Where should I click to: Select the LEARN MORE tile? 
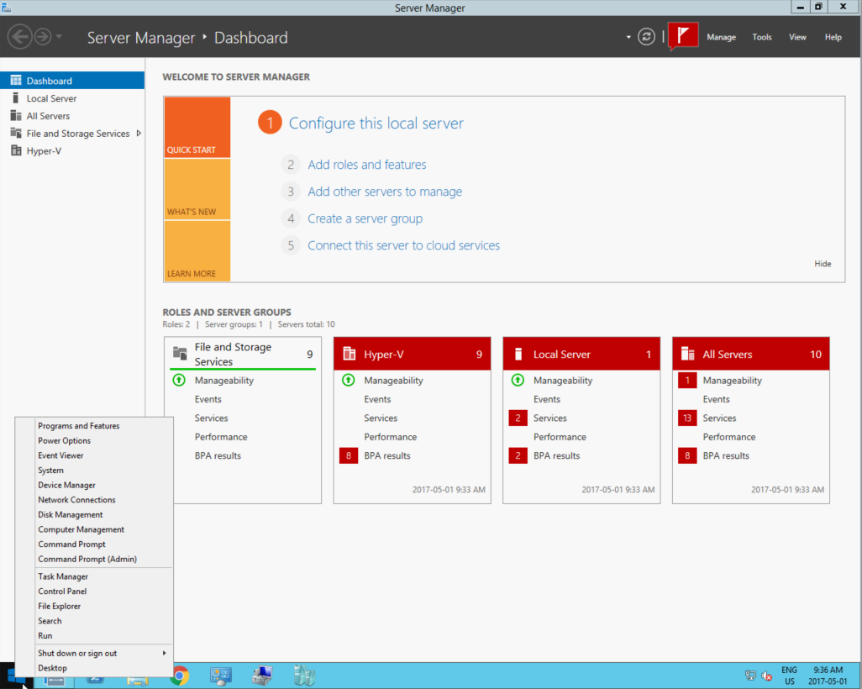click(197, 251)
